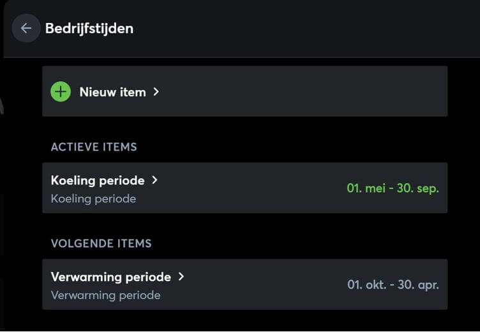Screen dimensions: 480x332
Task: Click the empty area of the Nieuw item row
Action: [x=300, y=92]
